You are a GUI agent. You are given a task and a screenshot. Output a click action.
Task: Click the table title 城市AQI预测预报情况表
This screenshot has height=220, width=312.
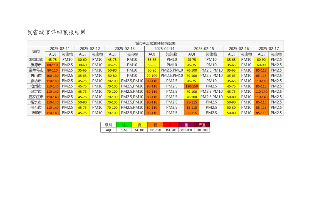tap(155, 44)
